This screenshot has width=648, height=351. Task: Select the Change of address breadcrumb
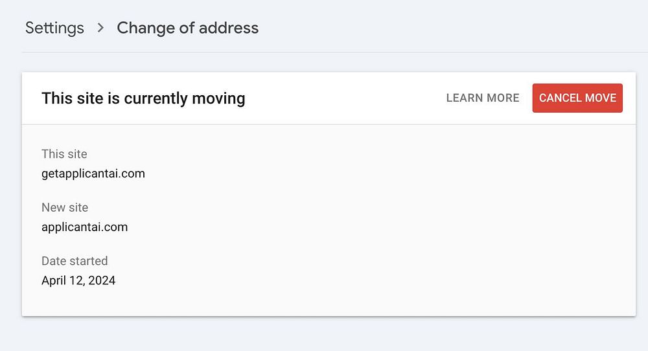tap(188, 28)
